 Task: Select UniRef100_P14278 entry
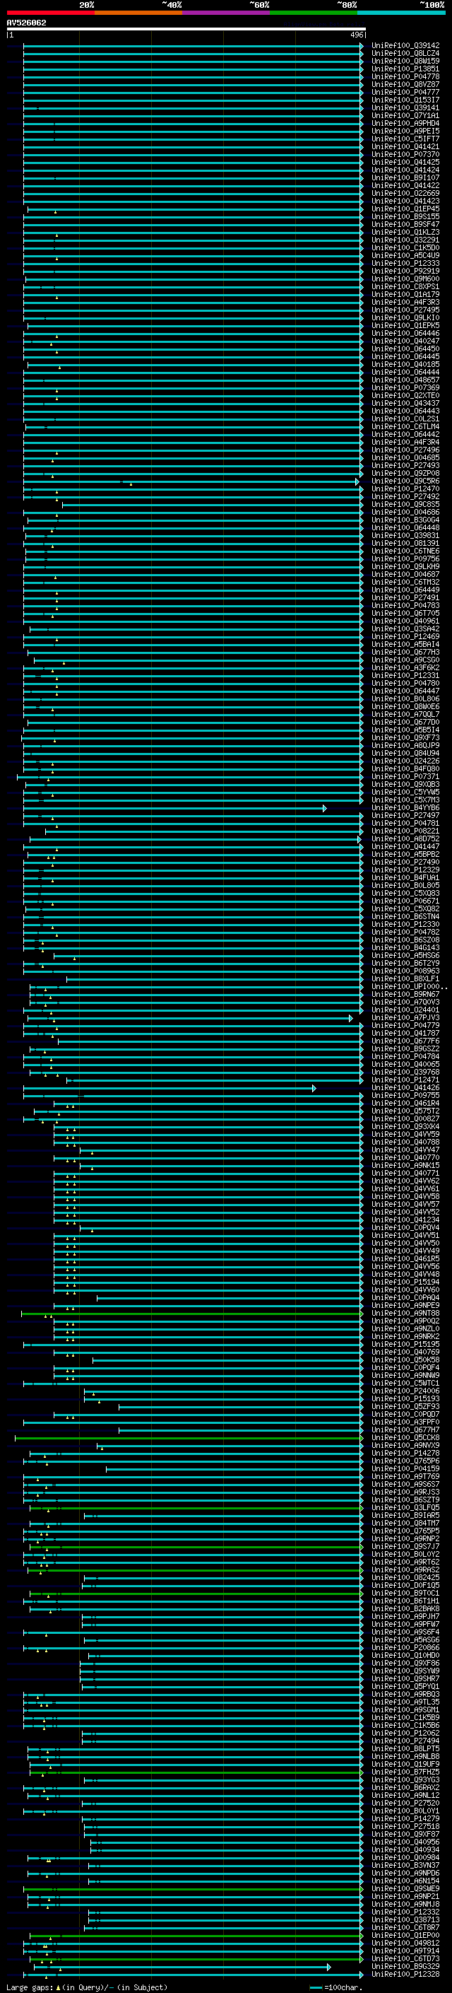(405, 1453)
